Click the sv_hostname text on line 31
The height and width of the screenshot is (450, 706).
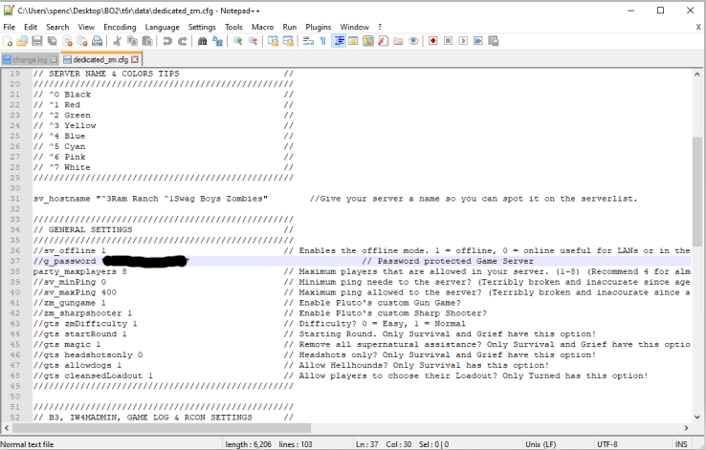click(x=61, y=199)
